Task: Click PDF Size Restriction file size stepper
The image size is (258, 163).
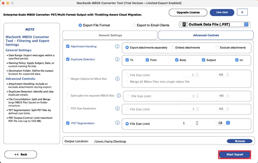Action: pos(198,109)
